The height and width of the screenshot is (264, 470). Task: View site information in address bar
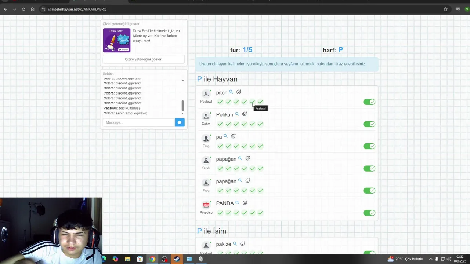coord(43,9)
